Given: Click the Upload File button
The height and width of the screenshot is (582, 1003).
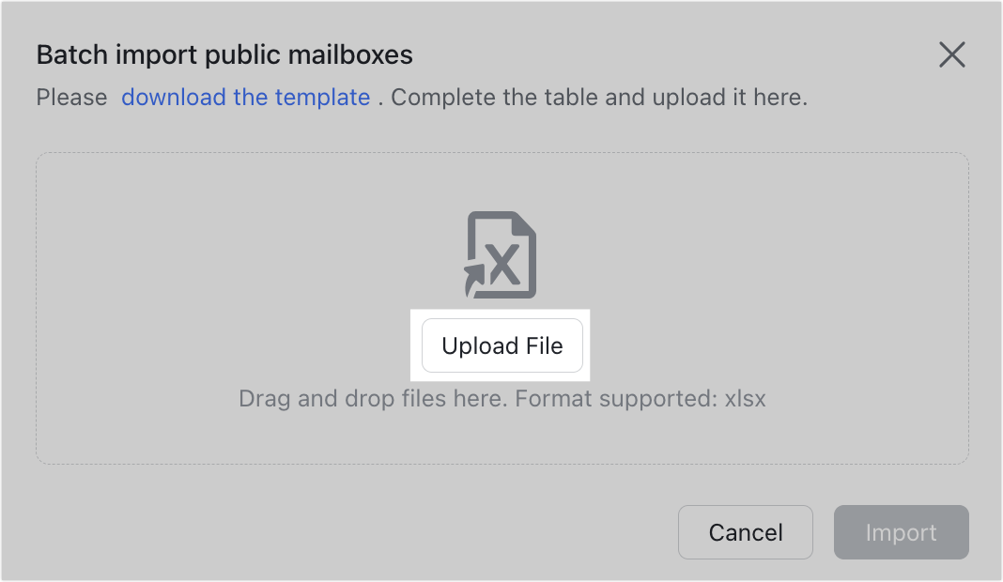Looking at the screenshot, I should point(501,345).
